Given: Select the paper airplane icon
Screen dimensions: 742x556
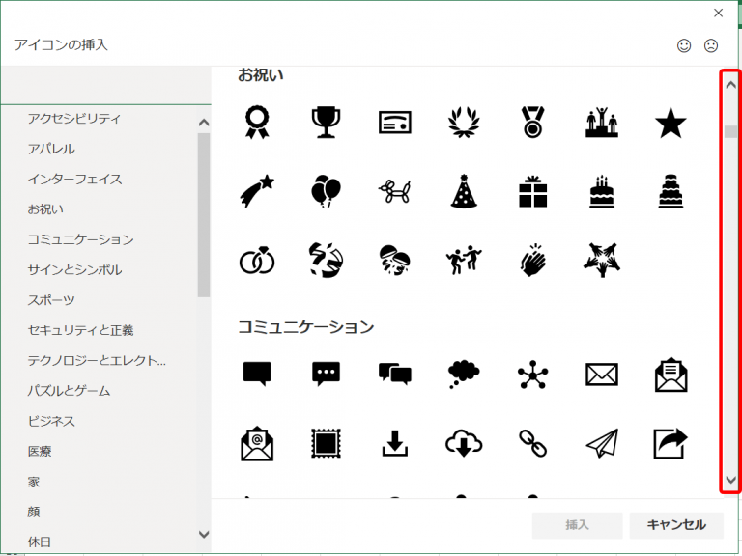Looking at the screenshot, I should (602, 442).
